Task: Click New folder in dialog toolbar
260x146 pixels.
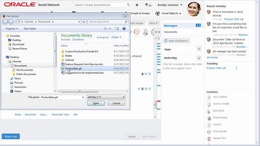Action: click(30, 29)
